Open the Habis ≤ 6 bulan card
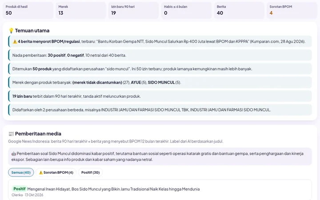 [186, 10]
